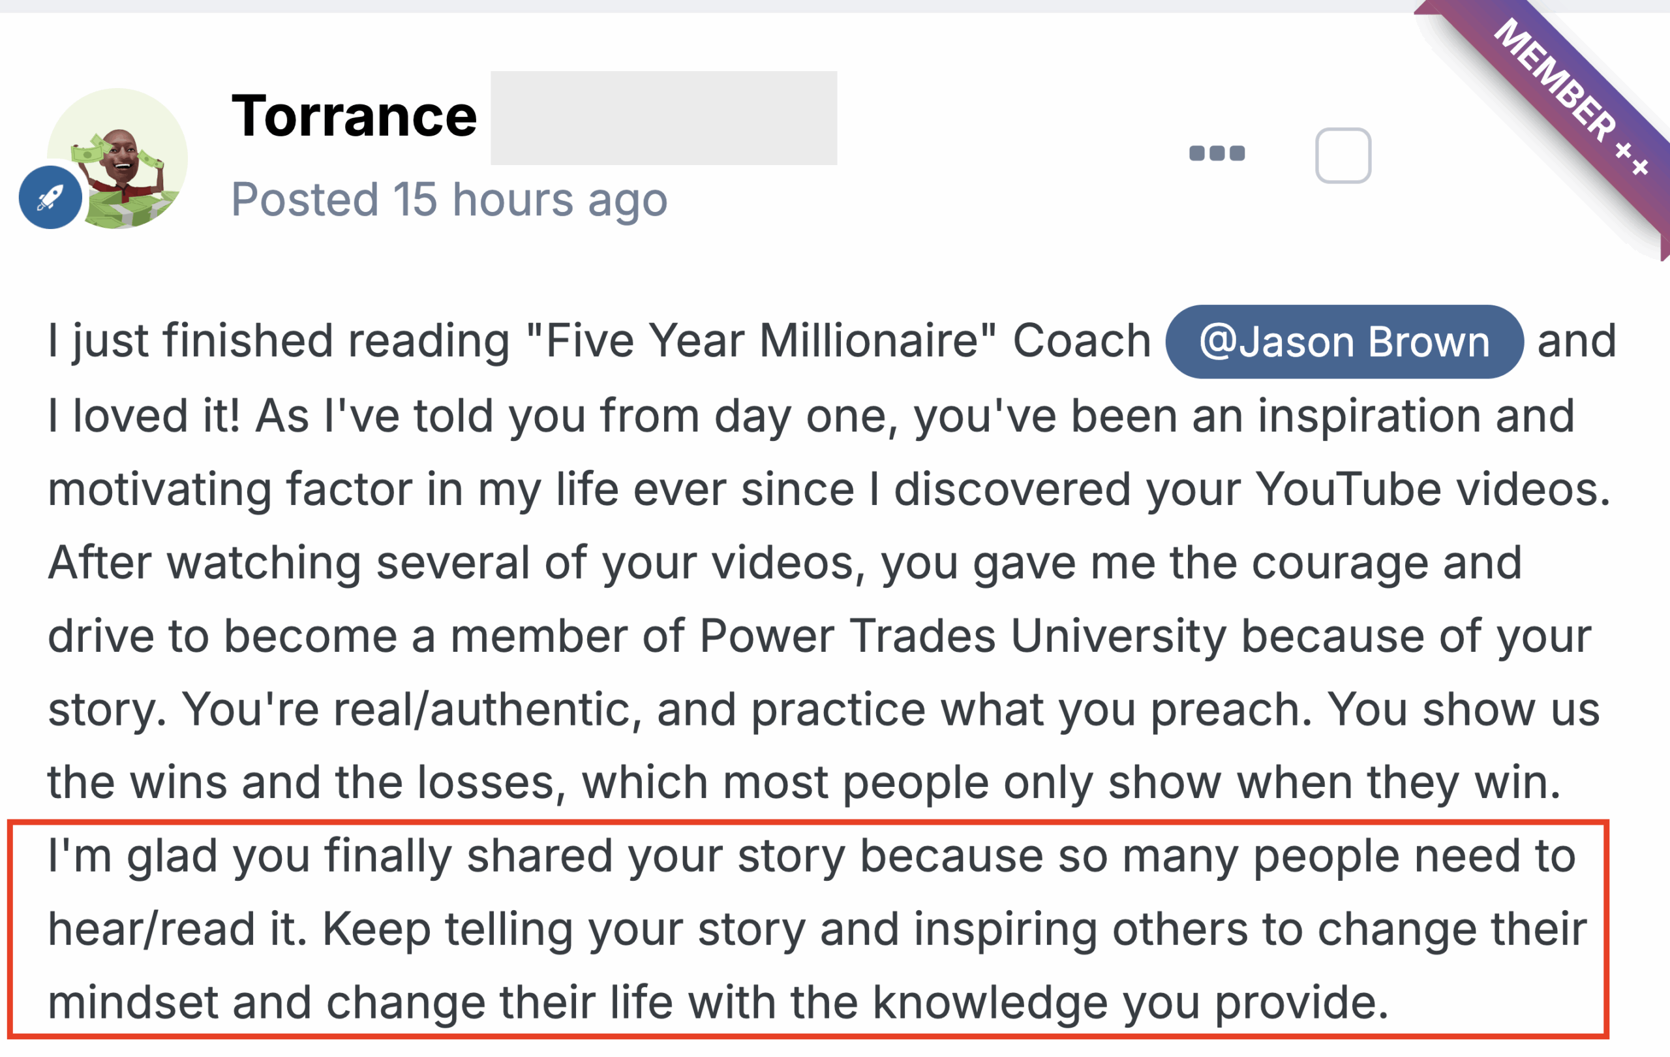Open the @Jason Brown mention tag
The height and width of the screenshot is (1057, 1670).
click(1343, 342)
